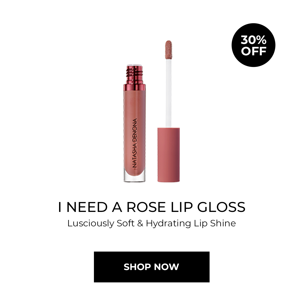This screenshot has height=293, width=303.
Task: Click the word GLOSS in the heading
Action: click(221, 207)
